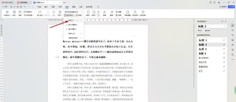Click the 翻译 translate icon
This screenshot has width=236, height=102.
tap(112, 12)
